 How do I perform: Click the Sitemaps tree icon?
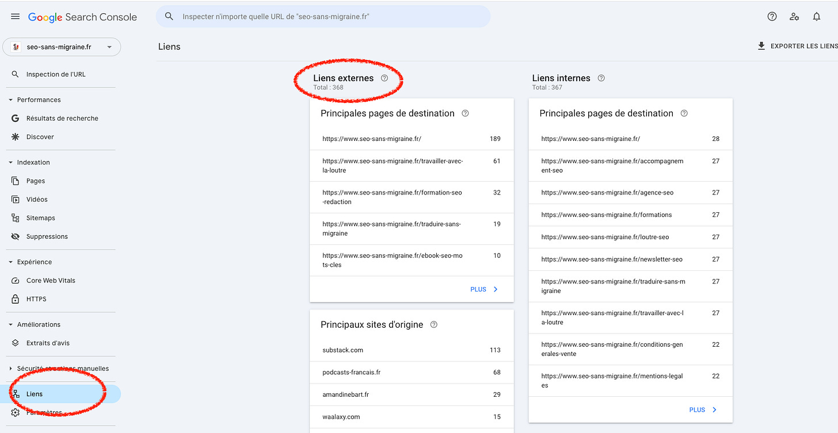click(16, 218)
